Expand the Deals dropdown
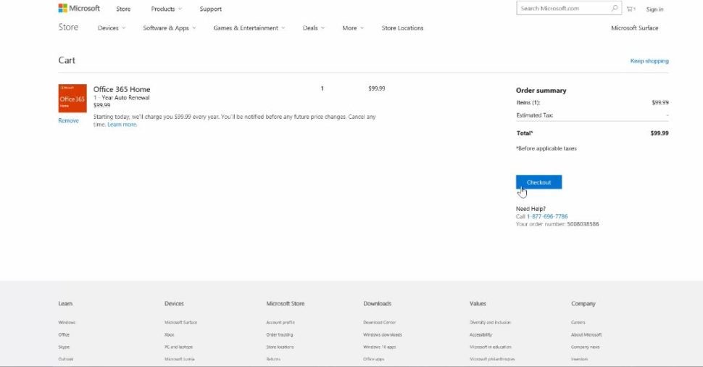 313,28
